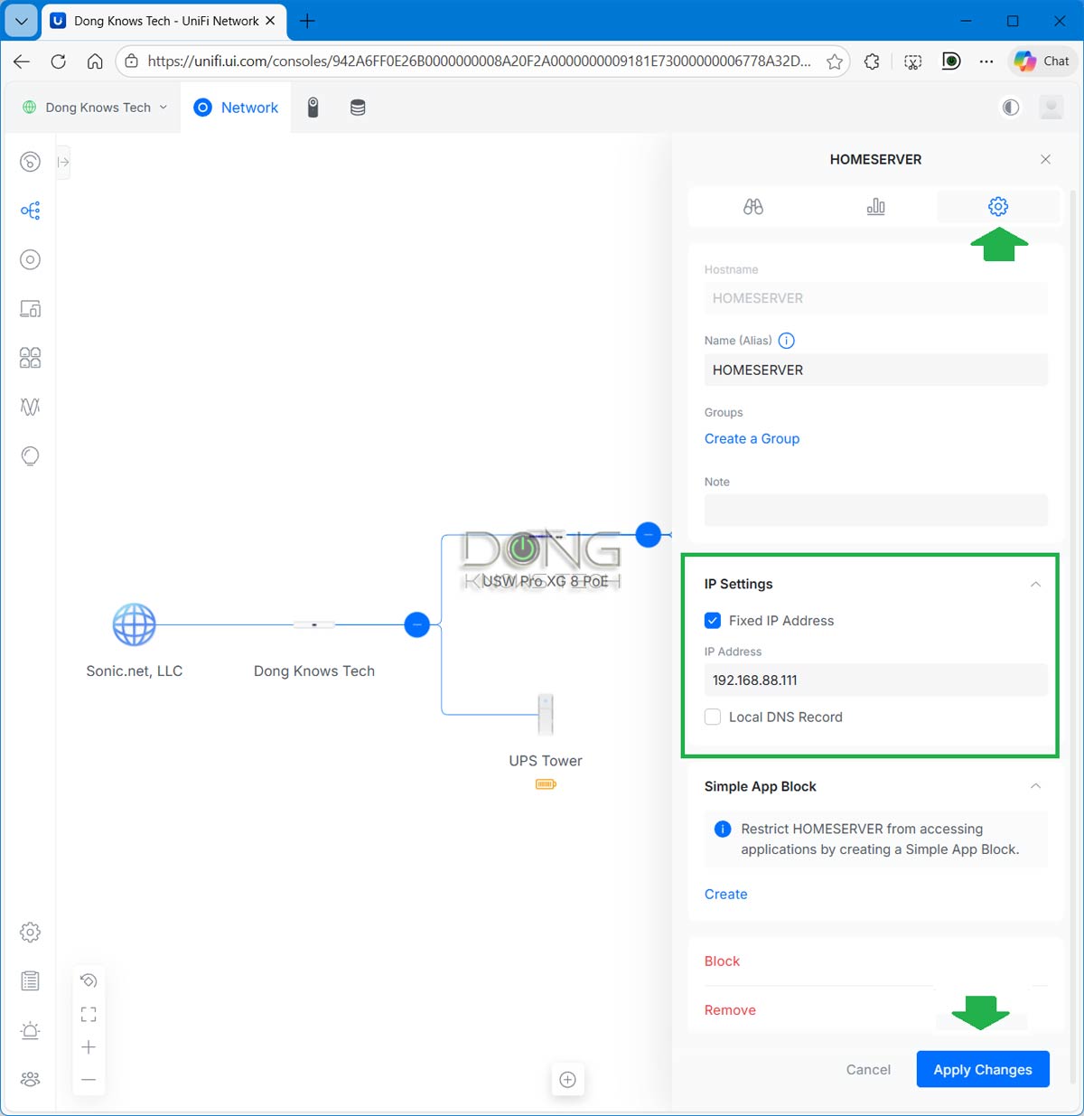Enable the Local DNS Record checkbox
This screenshot has height=1116, width=1084.
[x=713, y=717]
